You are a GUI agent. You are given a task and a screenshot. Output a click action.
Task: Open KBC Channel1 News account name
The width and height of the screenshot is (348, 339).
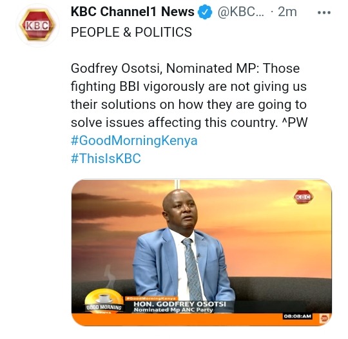(133, 12)
